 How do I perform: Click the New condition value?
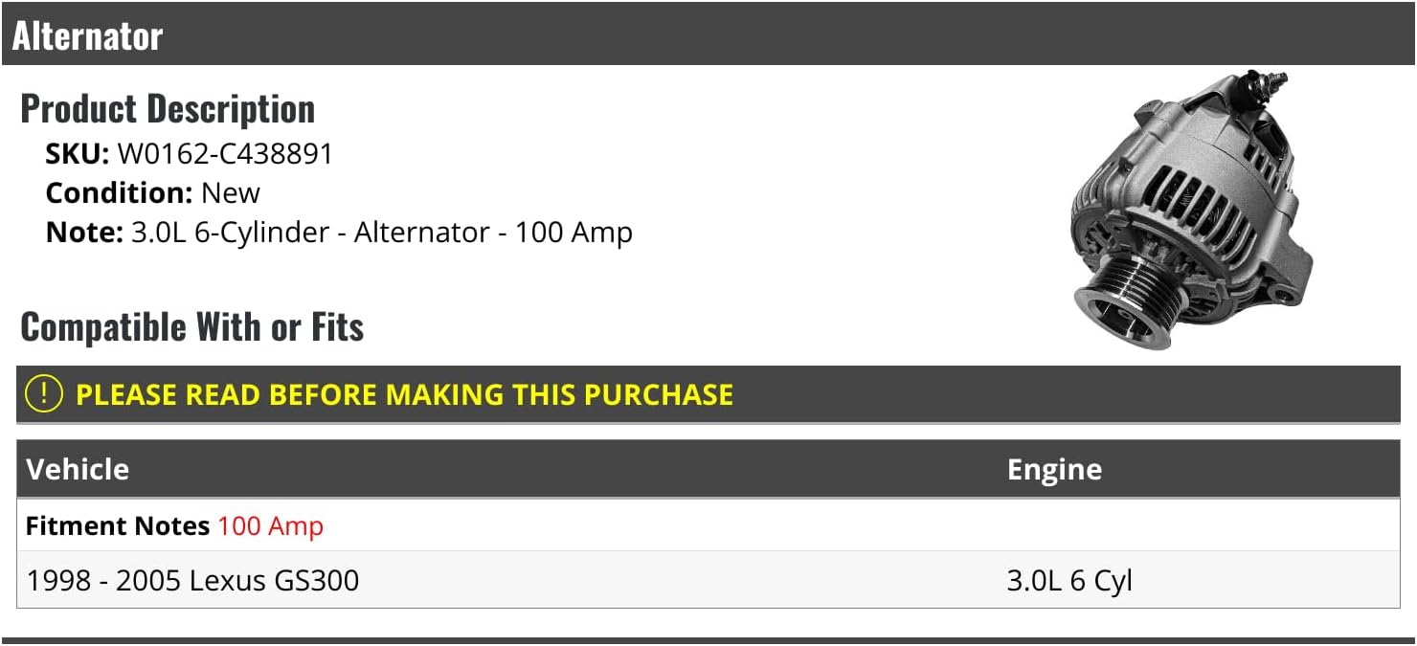[x=231, y=192]
